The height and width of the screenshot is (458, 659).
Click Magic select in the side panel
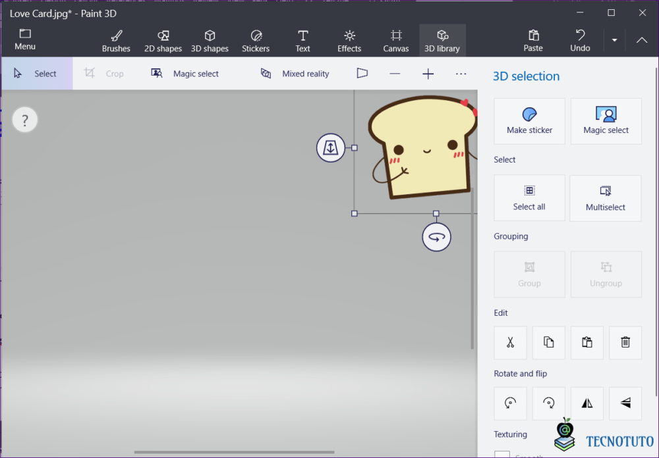click(x=606, y=121)
